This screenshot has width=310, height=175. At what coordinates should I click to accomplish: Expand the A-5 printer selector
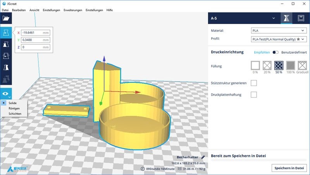coord(274,18)
